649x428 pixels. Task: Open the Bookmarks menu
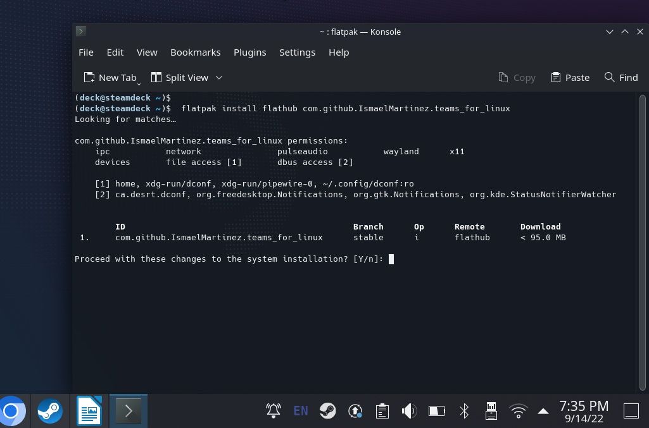[195, 52]
